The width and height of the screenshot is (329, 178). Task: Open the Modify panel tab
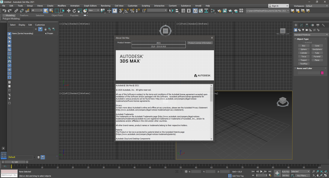pos(301,25)
